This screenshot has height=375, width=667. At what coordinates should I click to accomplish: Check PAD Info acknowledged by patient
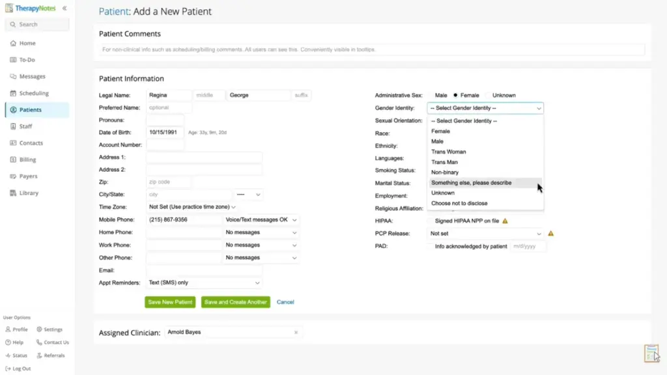pos(431,246)
